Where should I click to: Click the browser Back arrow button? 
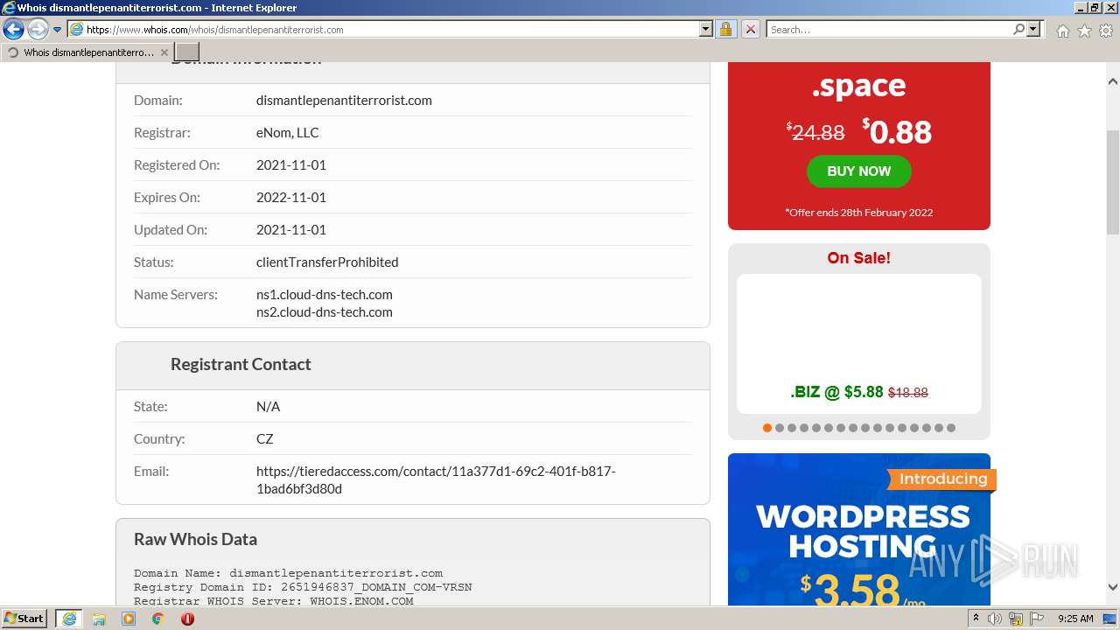click(x=13, y=30)
